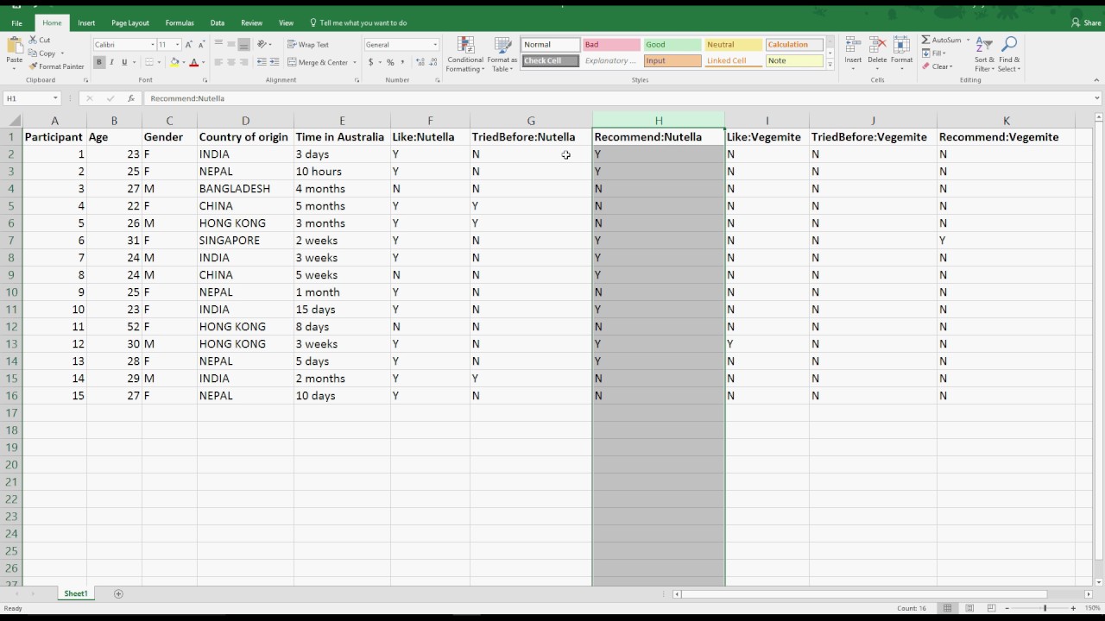Image resolution: width=1105 pixels, height=621 pixels.
Task: Increase font size with the large A icon
Action: (188, 45)
